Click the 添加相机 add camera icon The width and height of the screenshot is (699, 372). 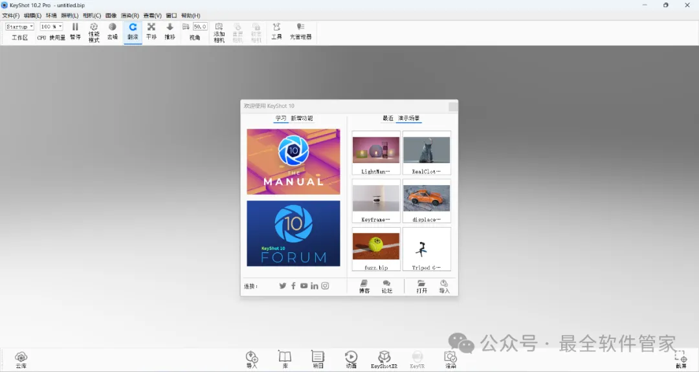(x=219, y=32)
